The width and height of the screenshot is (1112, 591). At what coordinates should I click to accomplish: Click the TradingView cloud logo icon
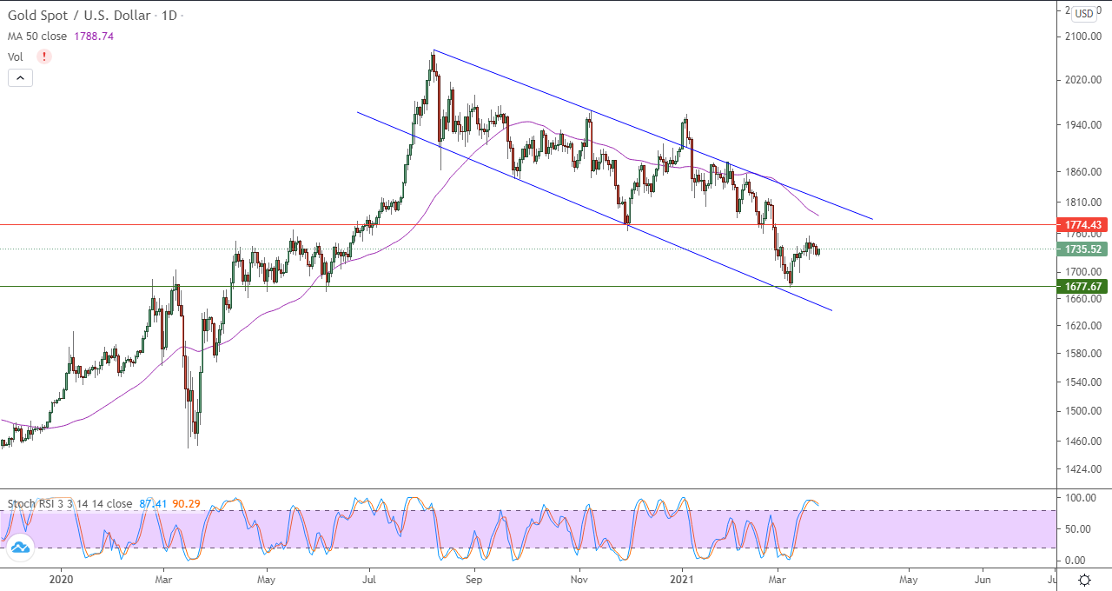(20, 546)
